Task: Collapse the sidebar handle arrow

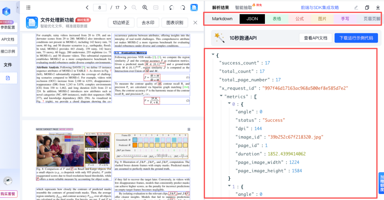Action: point(18,7)
